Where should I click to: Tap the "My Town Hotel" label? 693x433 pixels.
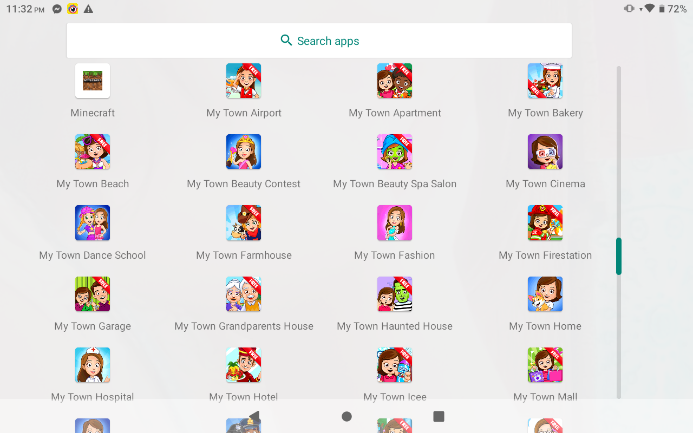pos(244,397)
